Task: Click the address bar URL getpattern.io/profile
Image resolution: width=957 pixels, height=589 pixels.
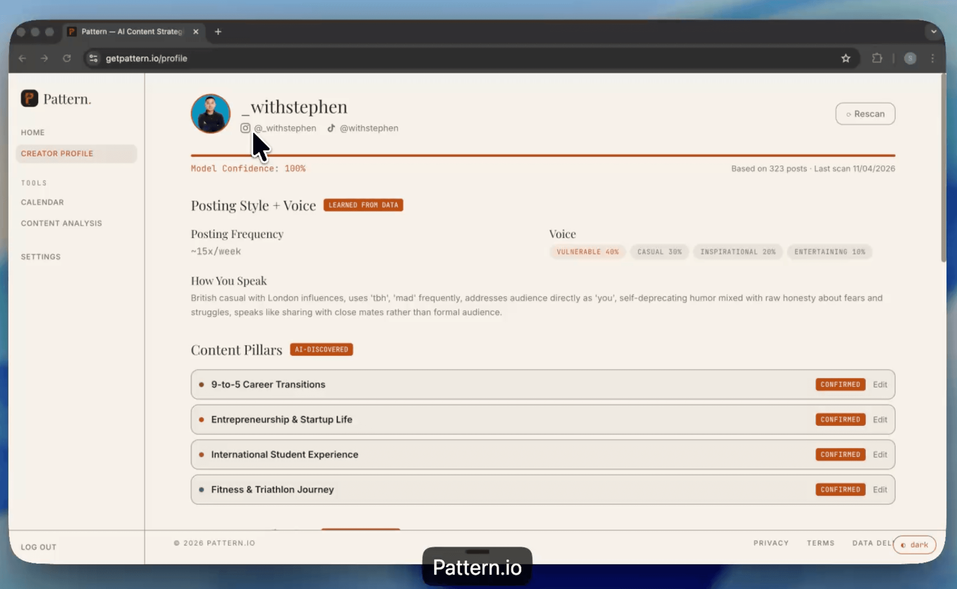Action: point(147,58)
